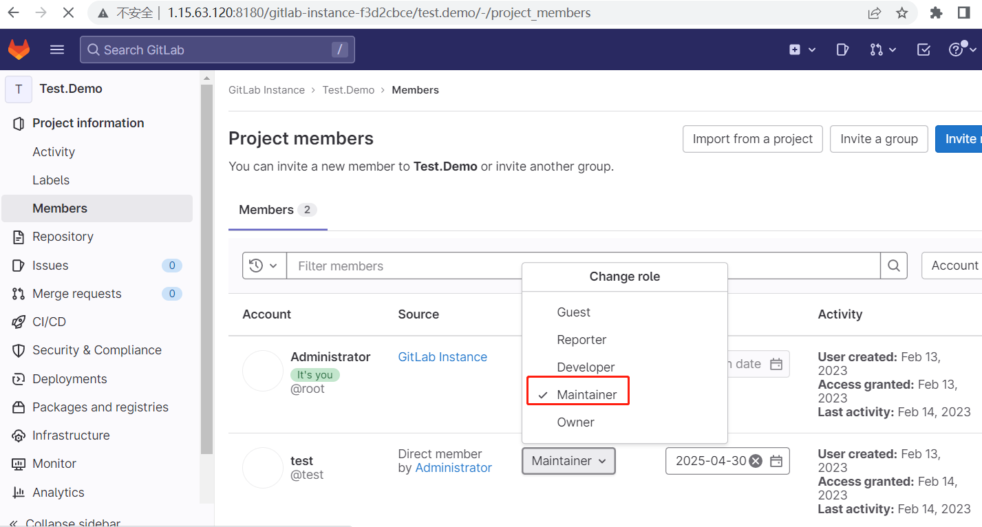This screenshot has width=982, height=527.
Task: Open recent searches history dropdown
Action: (264, 266)
